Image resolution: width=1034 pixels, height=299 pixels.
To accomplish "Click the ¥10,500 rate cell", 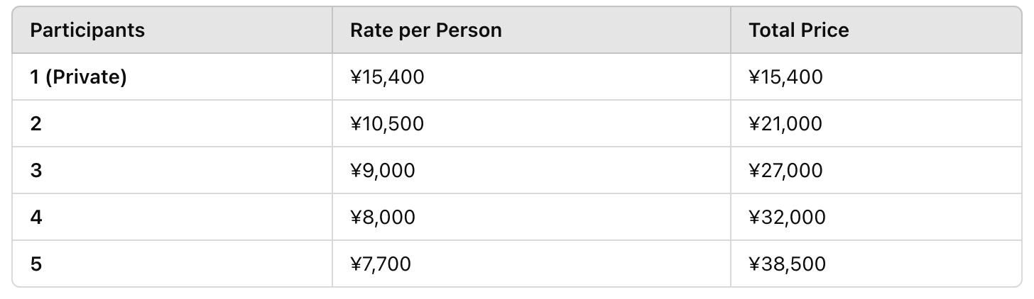I will click(531, 123).
